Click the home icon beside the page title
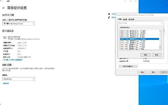This screenshot has height=105, width=168. coord(3,8)
